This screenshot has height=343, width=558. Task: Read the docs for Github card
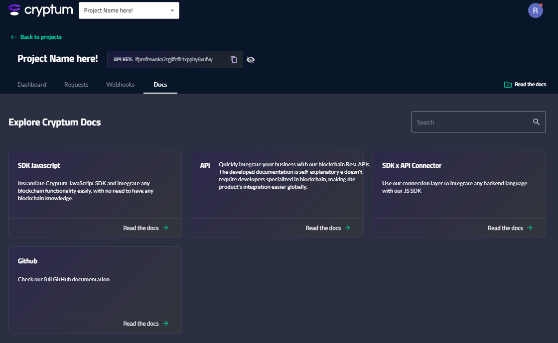coord(141,324)
